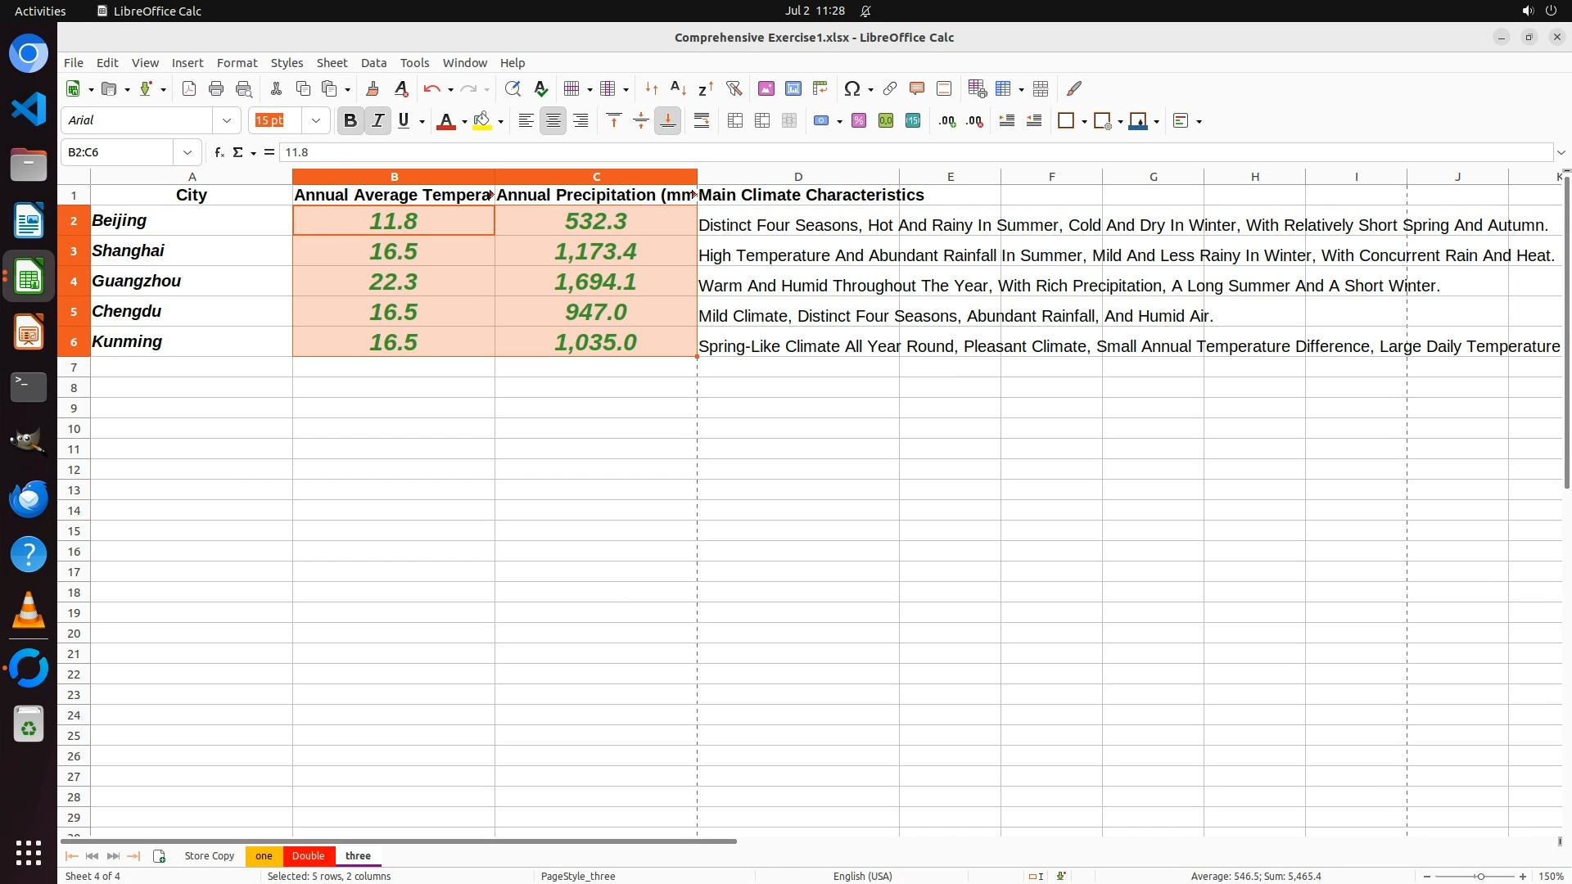Click the AutoFilter funnel icon
The height and width of the screenshot is (884, 1572).
coord(734,88)
